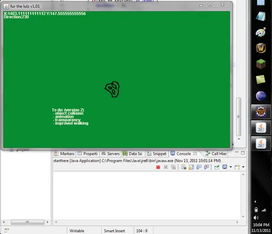Open dropdown next to Display Selected Console
Image resolution: width=272 pixels, height=234 pixels.
(231, 167)
